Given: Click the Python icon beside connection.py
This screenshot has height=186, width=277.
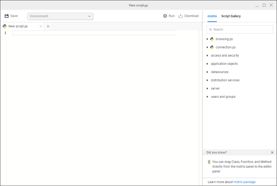Looking at the screenshot, I should (x=212, y=47).
